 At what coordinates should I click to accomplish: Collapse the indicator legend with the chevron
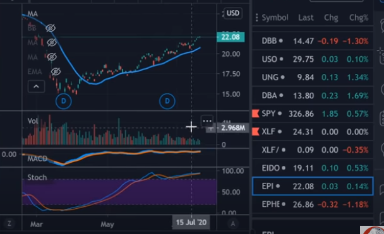click(36, 86)
